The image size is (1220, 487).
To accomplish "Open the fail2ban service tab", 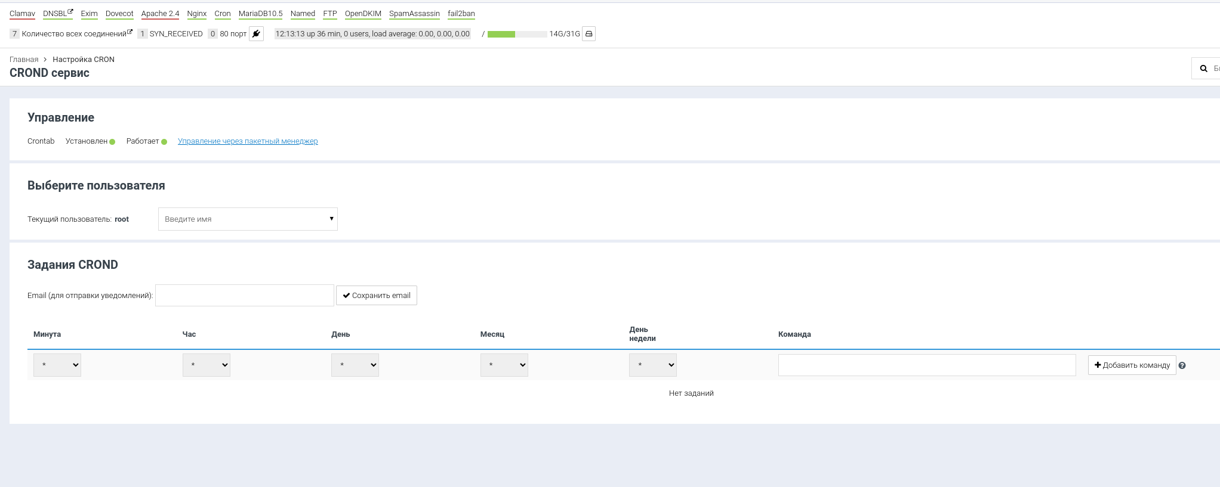I will (x=461, y=14).
